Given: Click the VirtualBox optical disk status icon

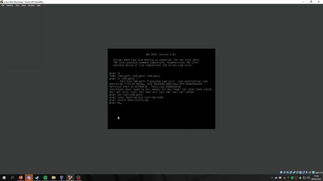Looking at the screenshot, I should [x=285, y=172].
